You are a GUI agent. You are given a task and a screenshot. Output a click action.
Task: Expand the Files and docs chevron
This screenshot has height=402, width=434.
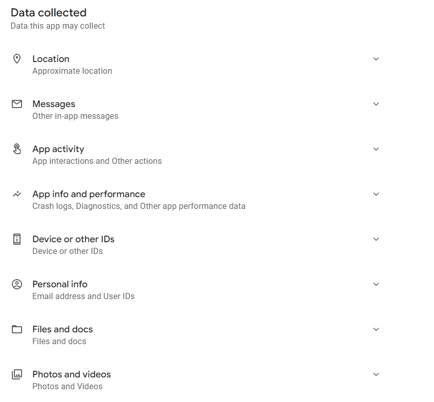point(376,329)
